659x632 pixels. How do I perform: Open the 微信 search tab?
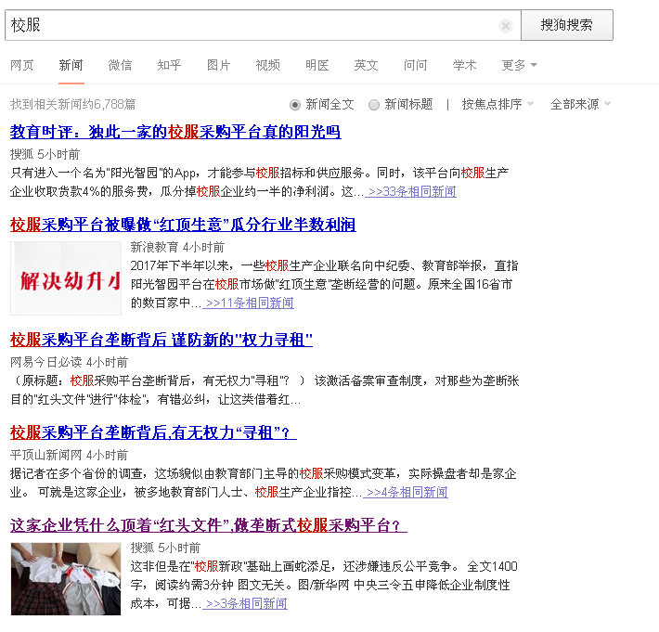(x=120, y=65)
